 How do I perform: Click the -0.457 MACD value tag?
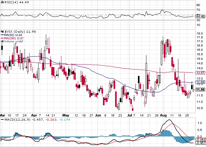click(201, 143)
